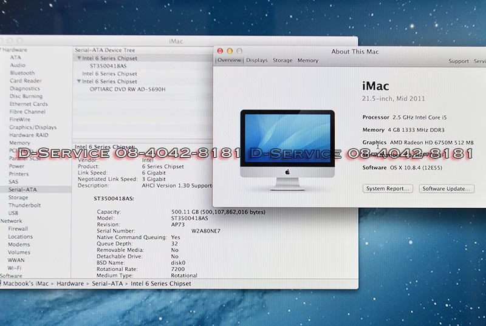Open the Displays tab
The width and height of the screenshot is (486, 326).
click(256, 60)
